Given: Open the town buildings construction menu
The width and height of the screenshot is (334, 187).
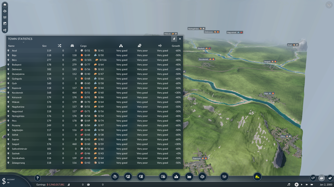Looking at the screenshot, I should pos(176,177).
